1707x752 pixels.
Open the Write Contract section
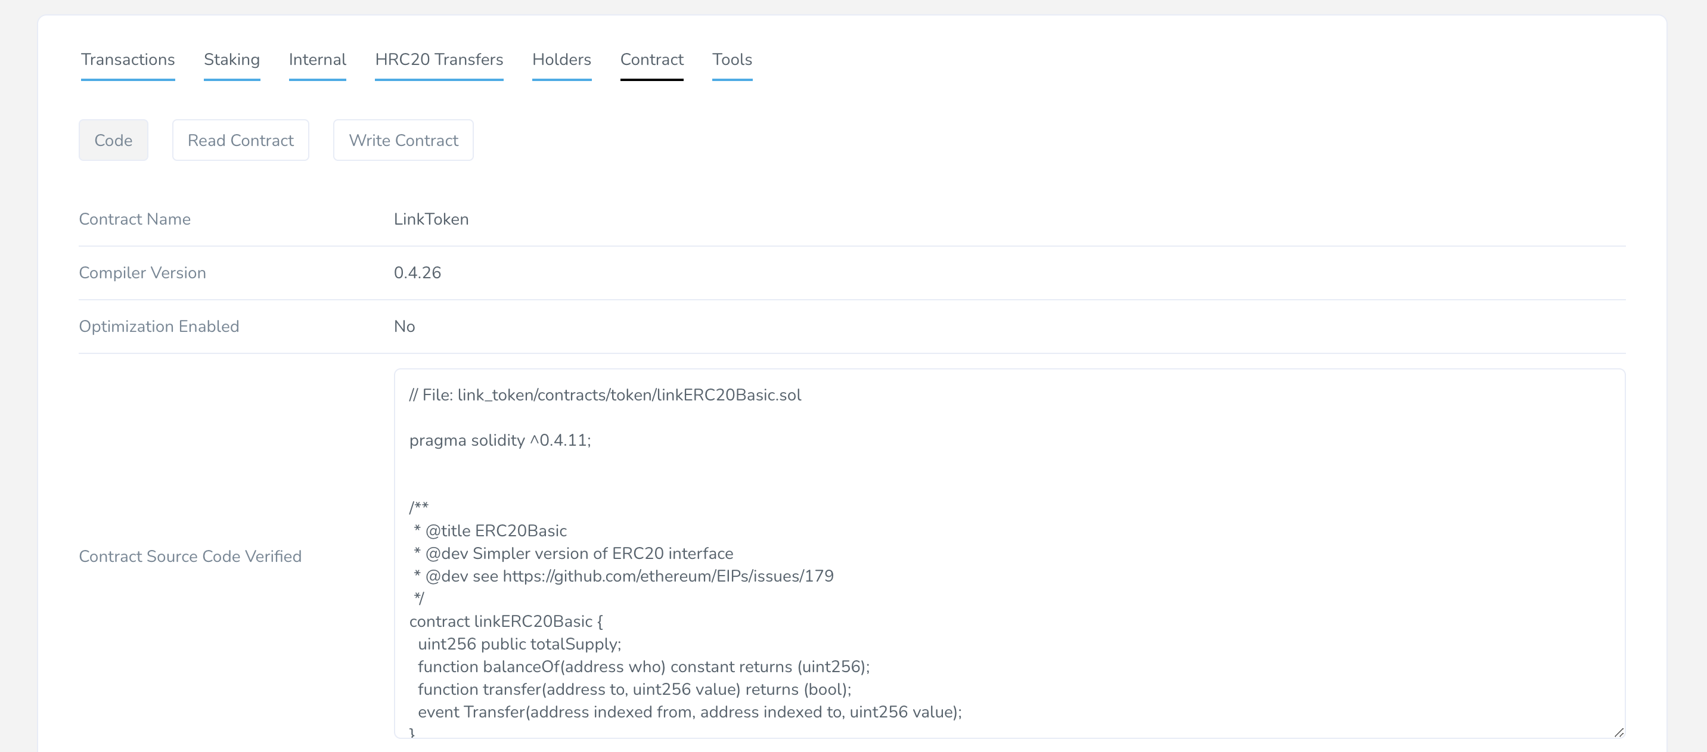(403, 141)
